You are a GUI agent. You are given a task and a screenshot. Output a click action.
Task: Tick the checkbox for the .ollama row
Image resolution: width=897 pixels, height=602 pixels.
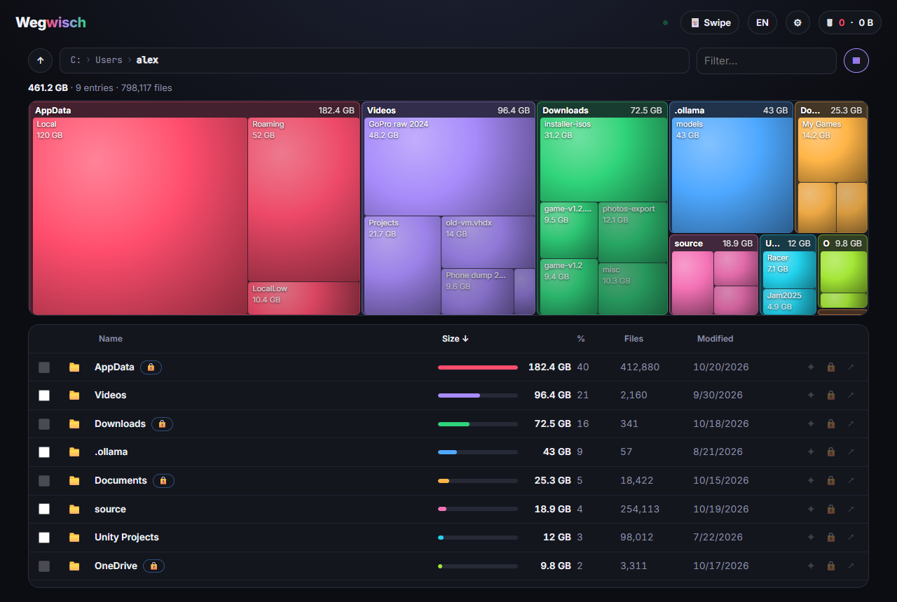44,452
